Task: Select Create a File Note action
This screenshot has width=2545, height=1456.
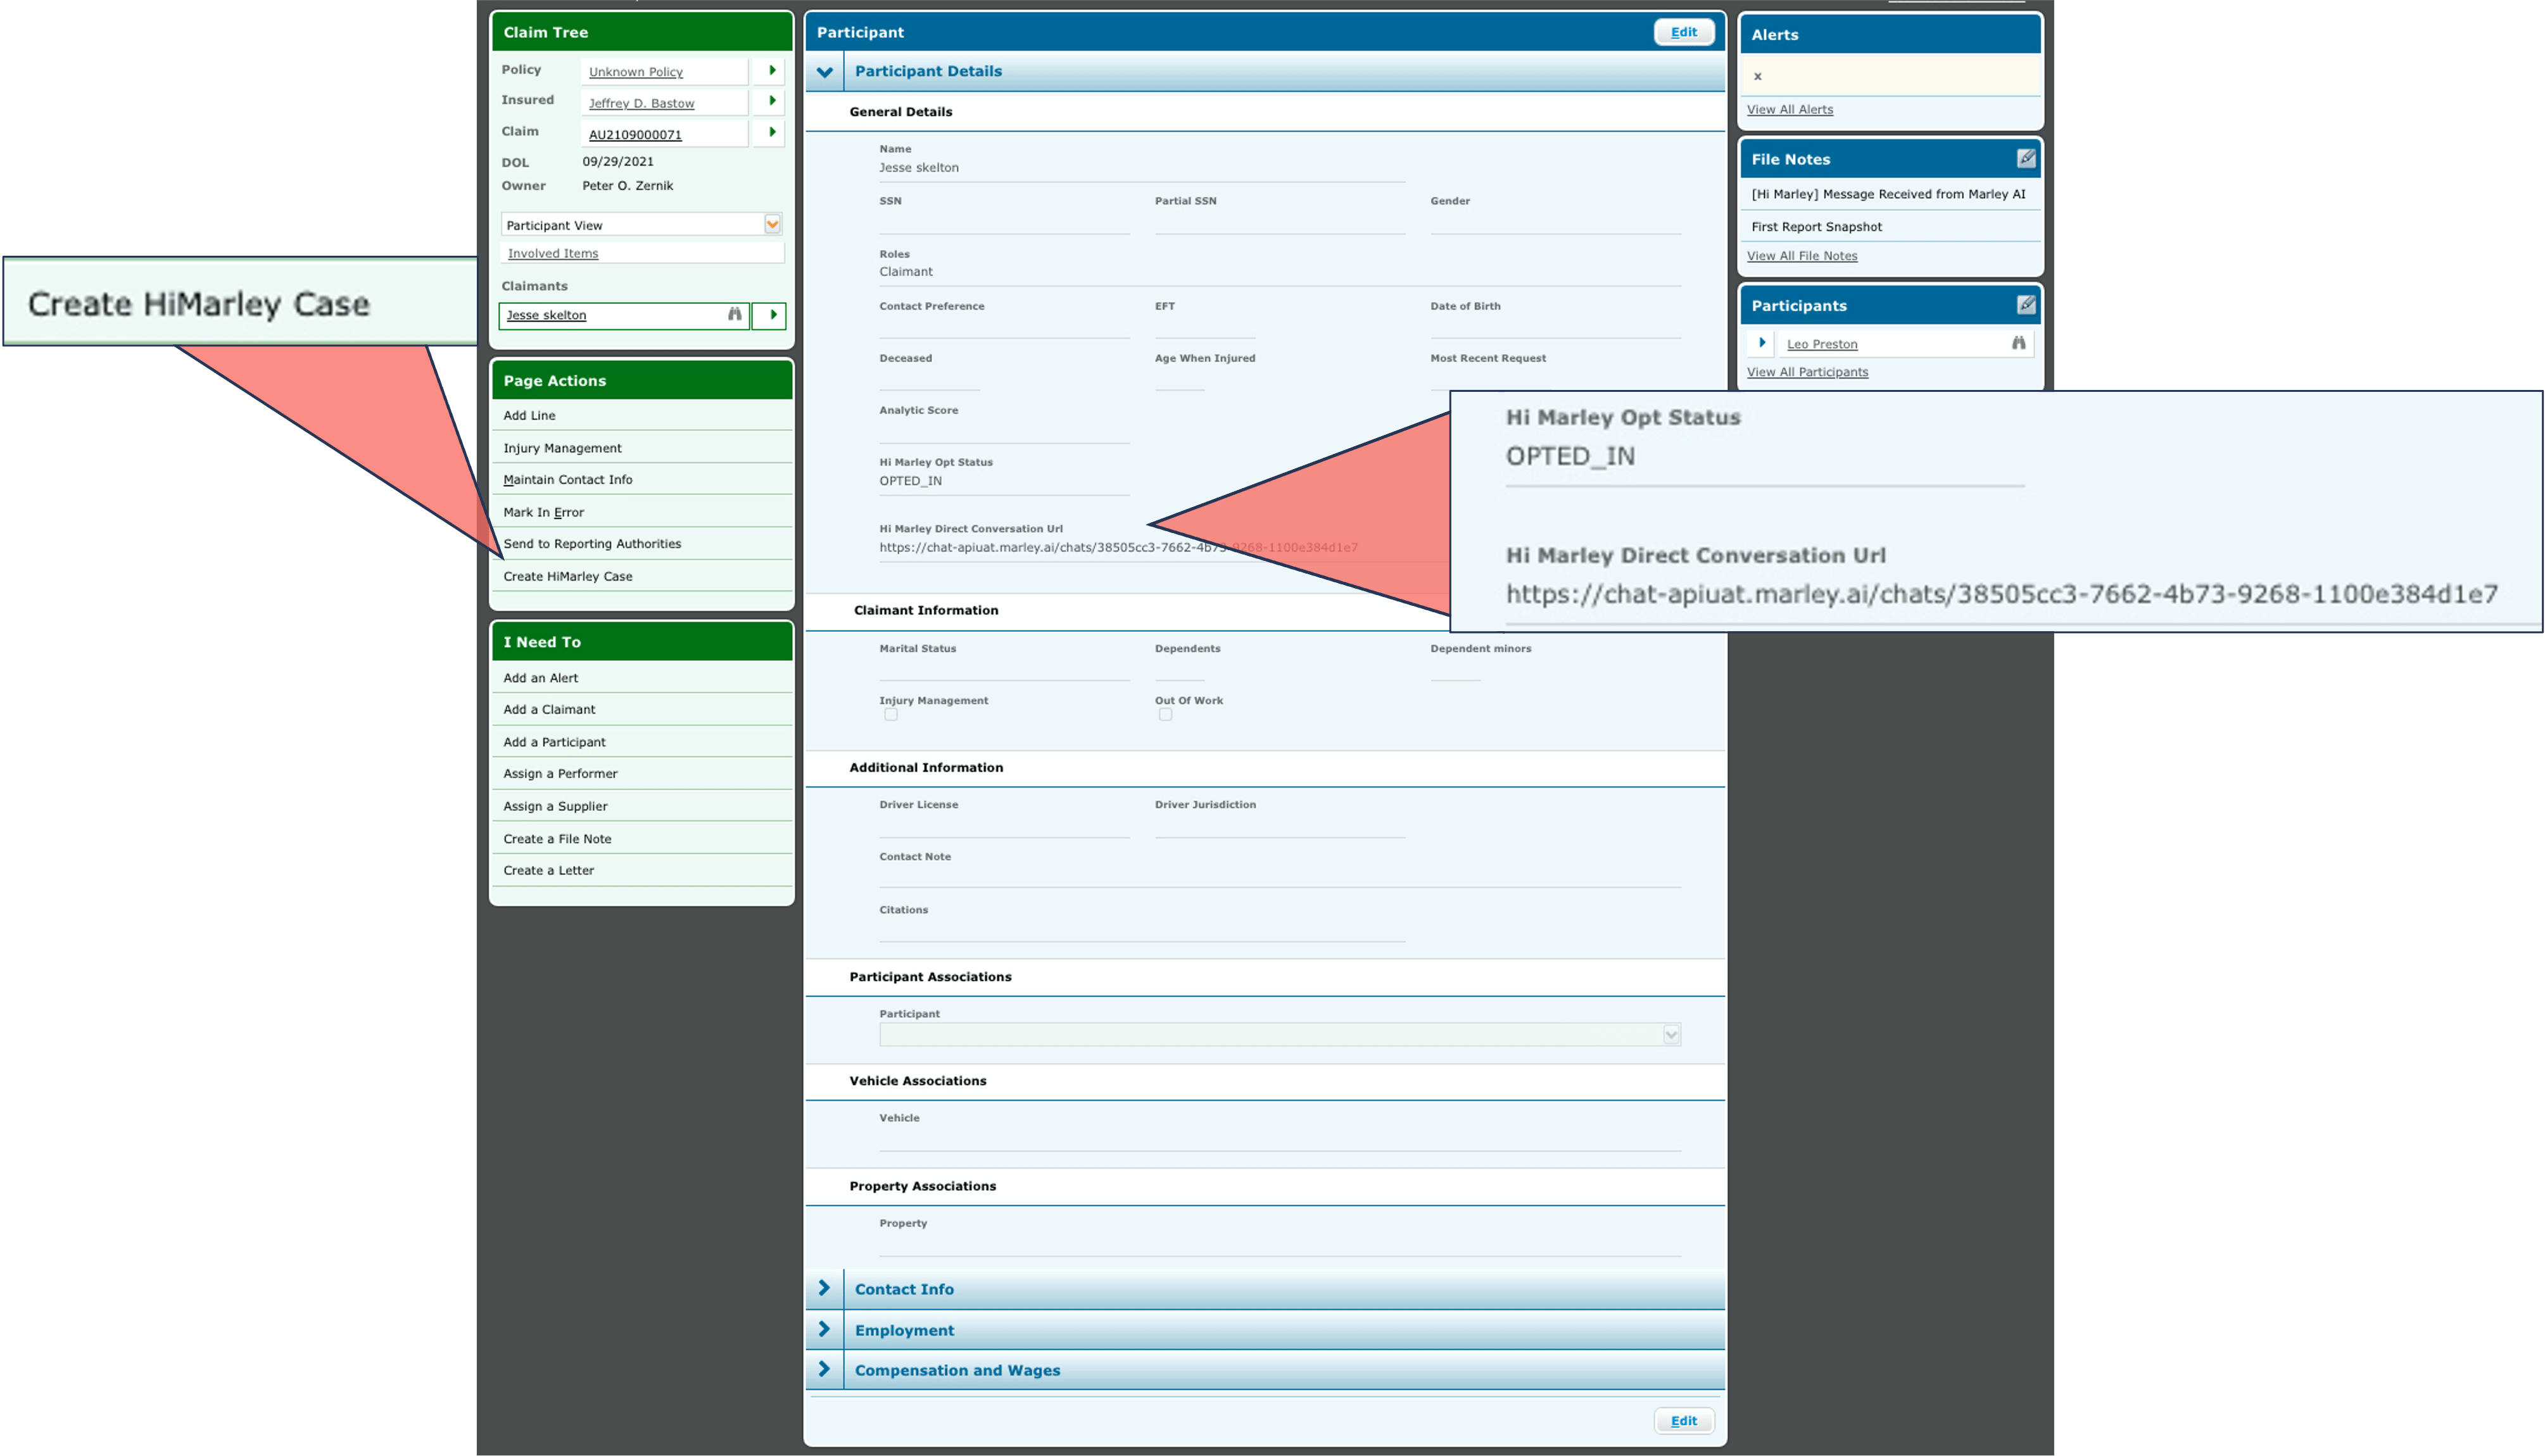Action: (557, 839)
